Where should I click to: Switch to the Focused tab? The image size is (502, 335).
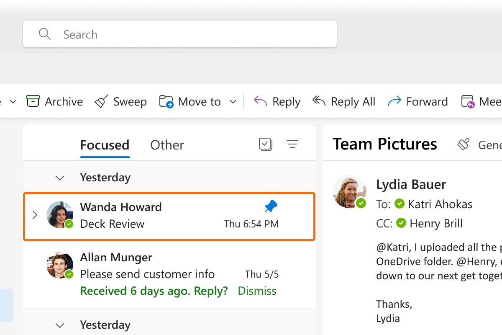click(x=105, y=145)
